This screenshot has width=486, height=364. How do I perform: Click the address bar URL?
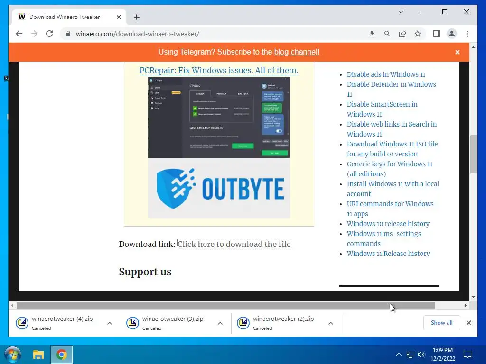(x=137, y=34)
